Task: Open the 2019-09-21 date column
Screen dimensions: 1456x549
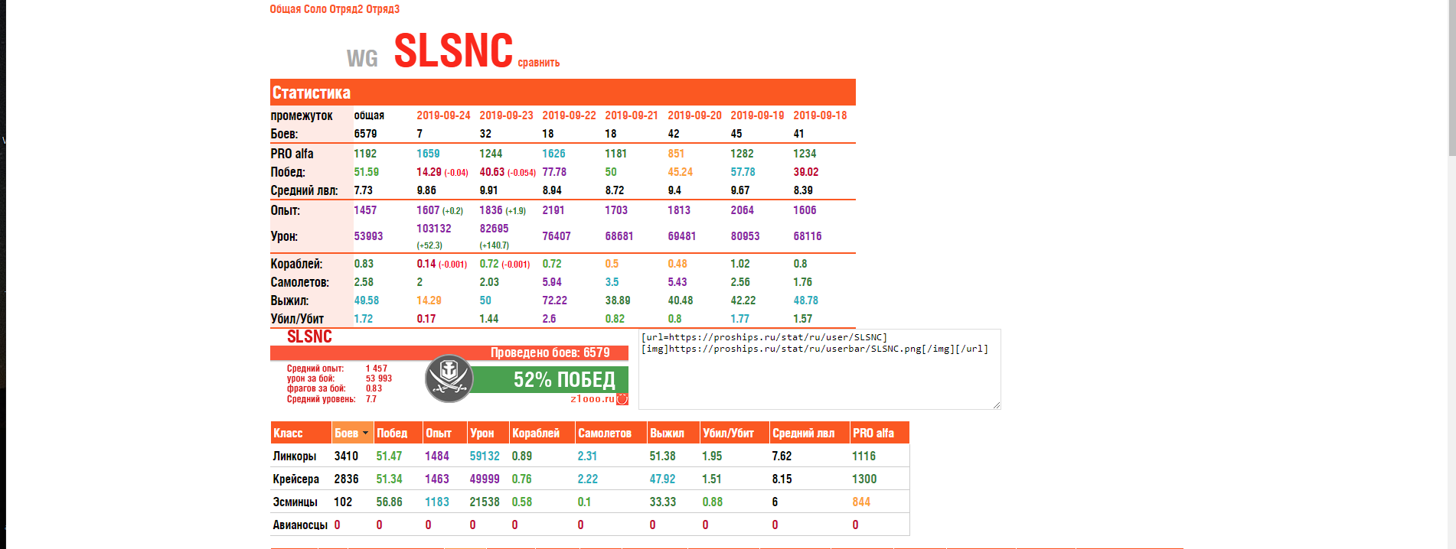Action: (632, 115)
